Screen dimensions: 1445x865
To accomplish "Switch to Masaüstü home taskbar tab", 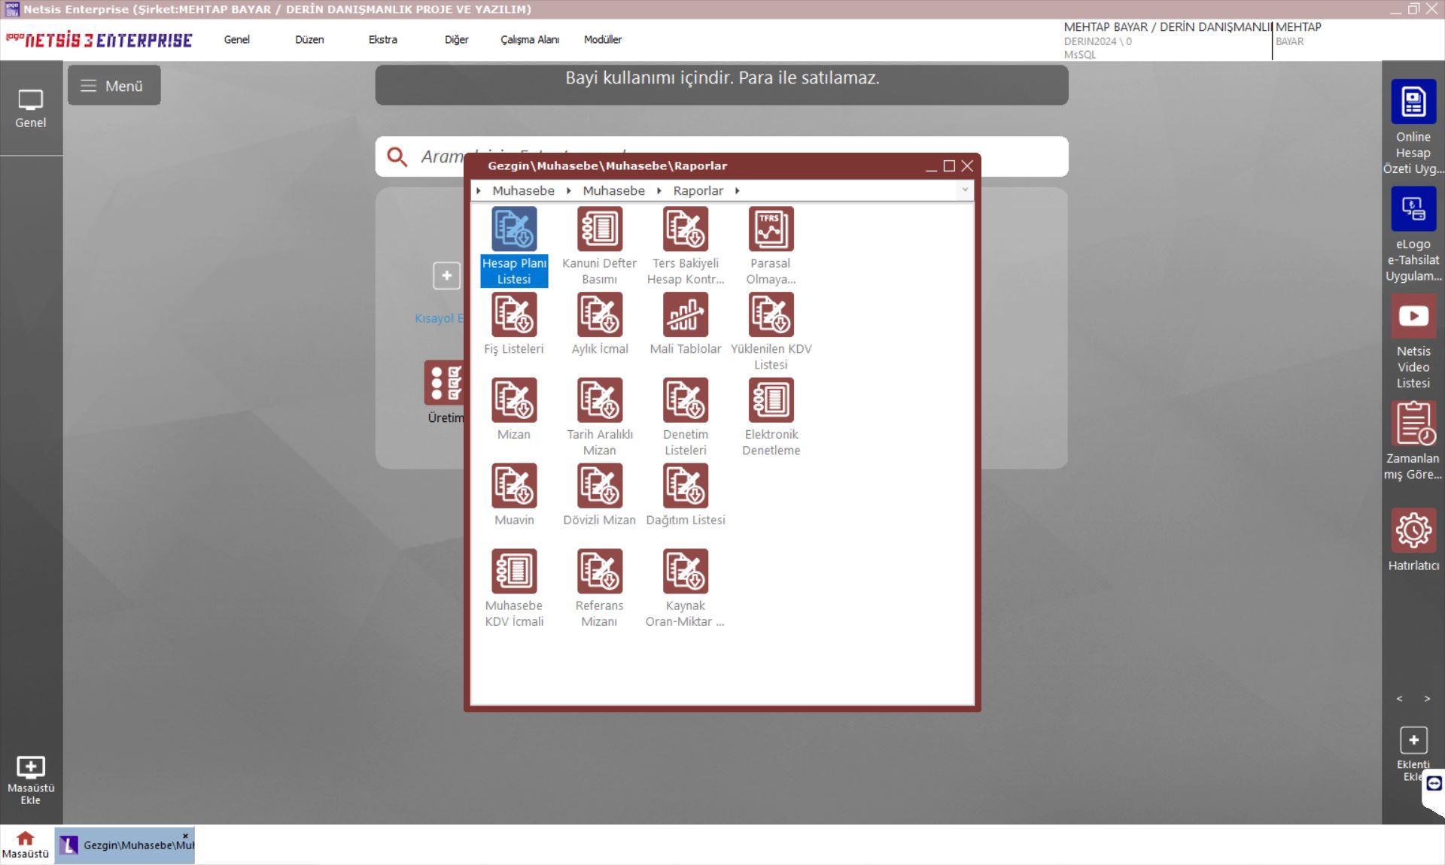I will tap(26, 845).
